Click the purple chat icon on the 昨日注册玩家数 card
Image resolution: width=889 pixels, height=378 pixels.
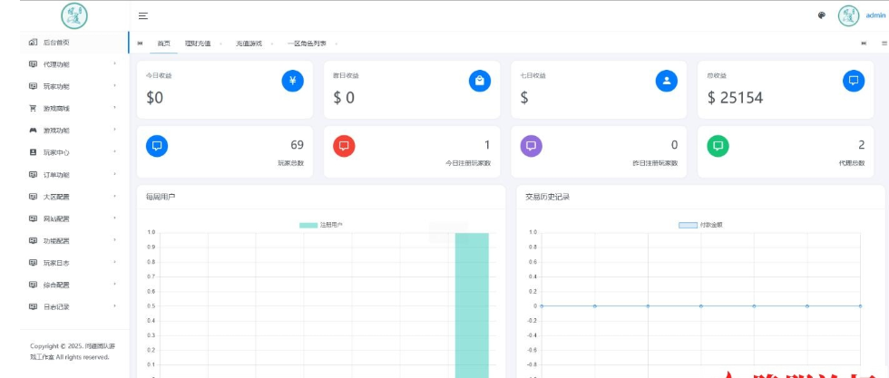pyautogui.click(x=532, y=146)
